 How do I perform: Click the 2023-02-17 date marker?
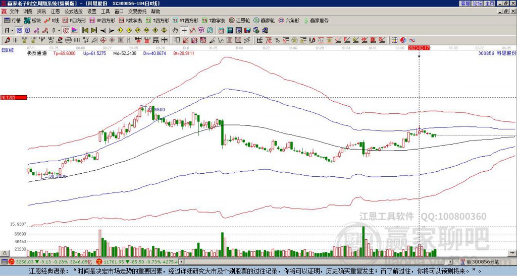[419, 47]
